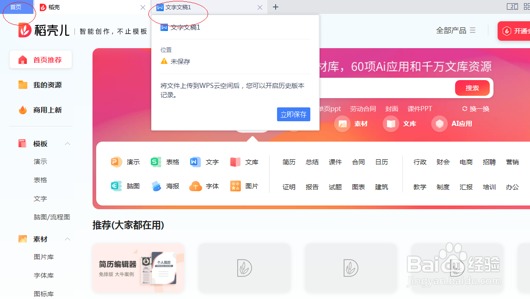Click the 简历 category link
The image size is (530, 299).
pyautogui.click(x=289, y=162)
